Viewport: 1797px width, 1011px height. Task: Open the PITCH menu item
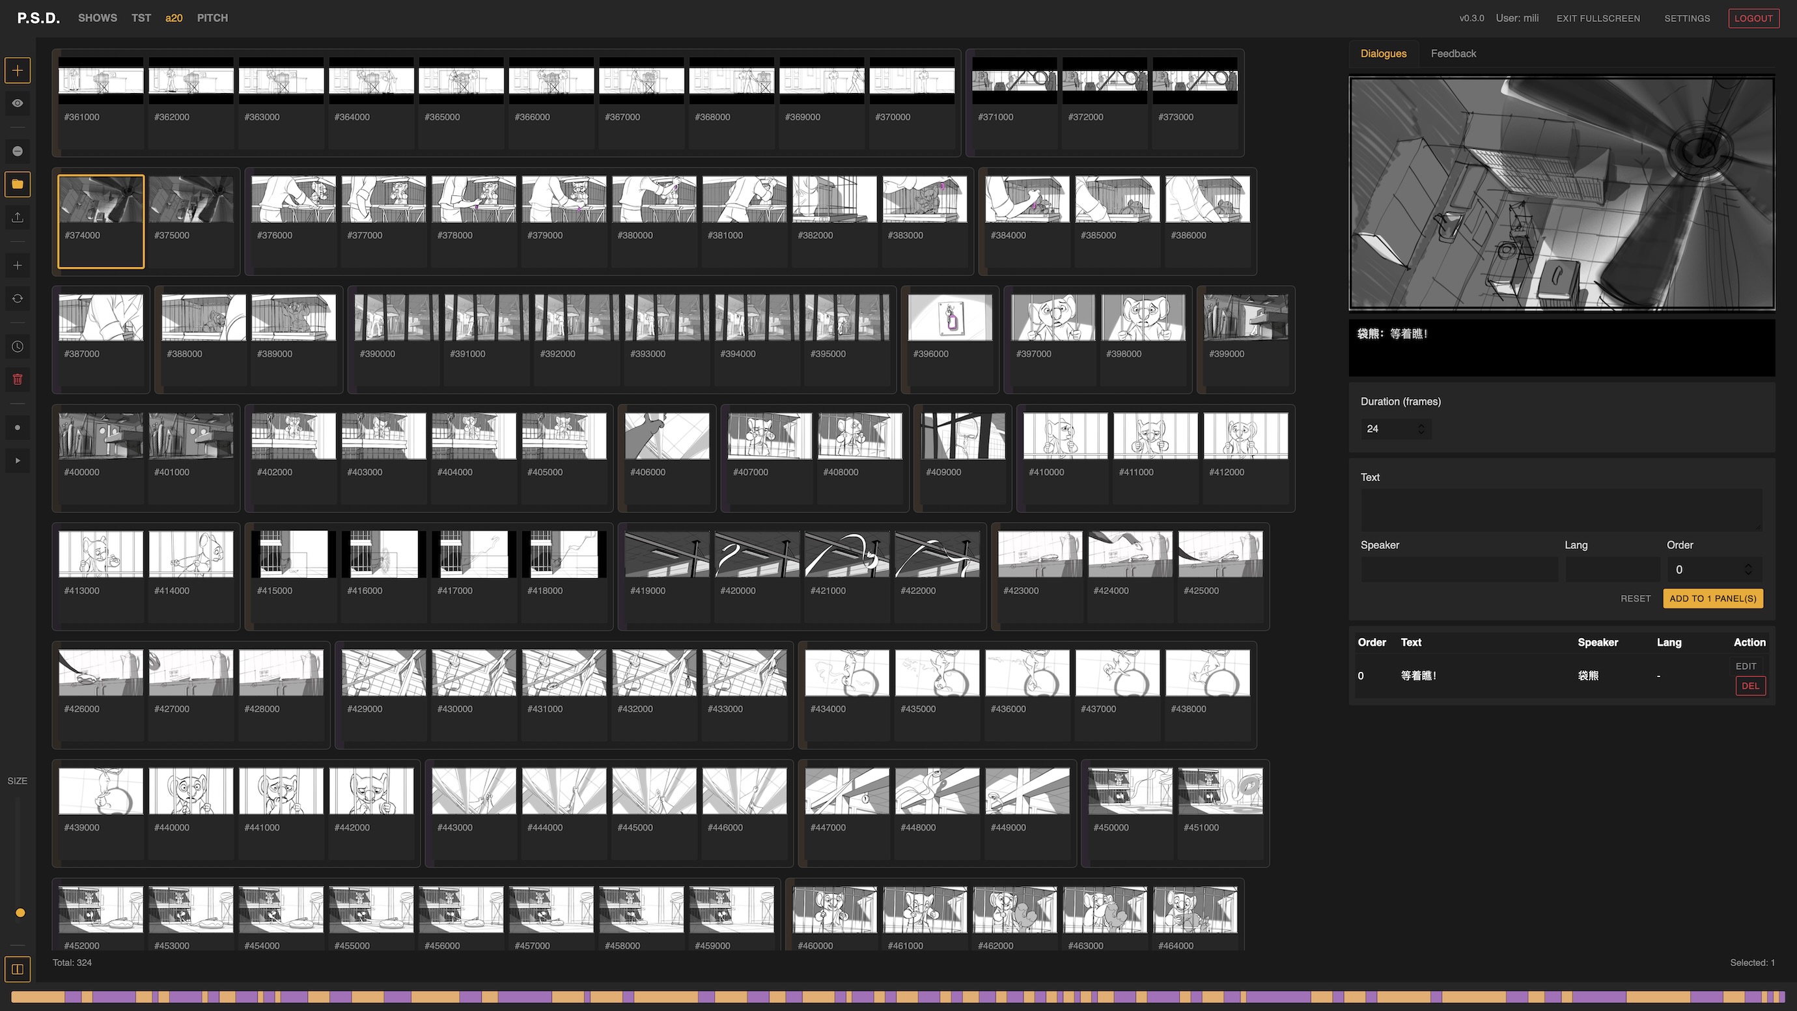click(212, 18)
